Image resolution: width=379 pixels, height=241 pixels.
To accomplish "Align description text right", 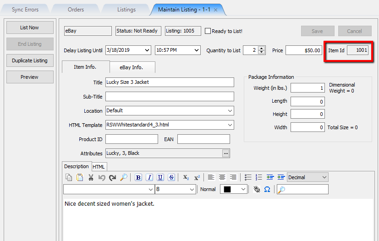I will tap(233, 177).
